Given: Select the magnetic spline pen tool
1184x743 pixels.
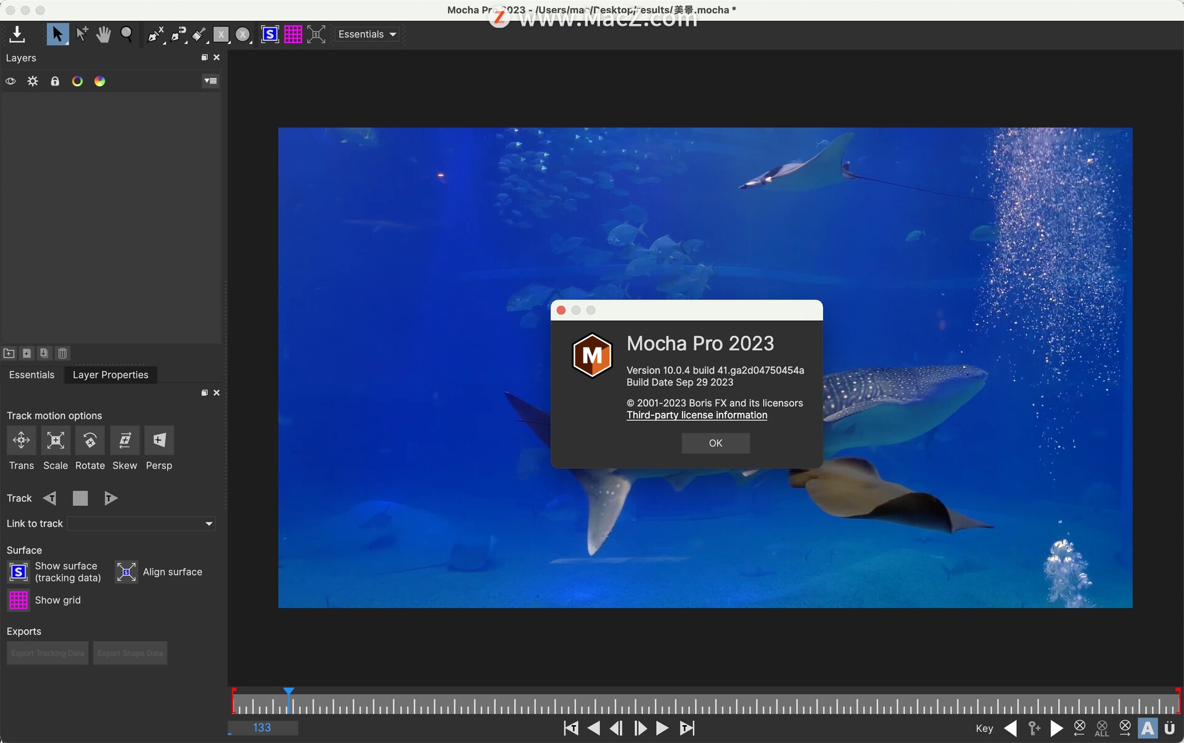Looking at the screenshot, I should click(x=178, y=35).
